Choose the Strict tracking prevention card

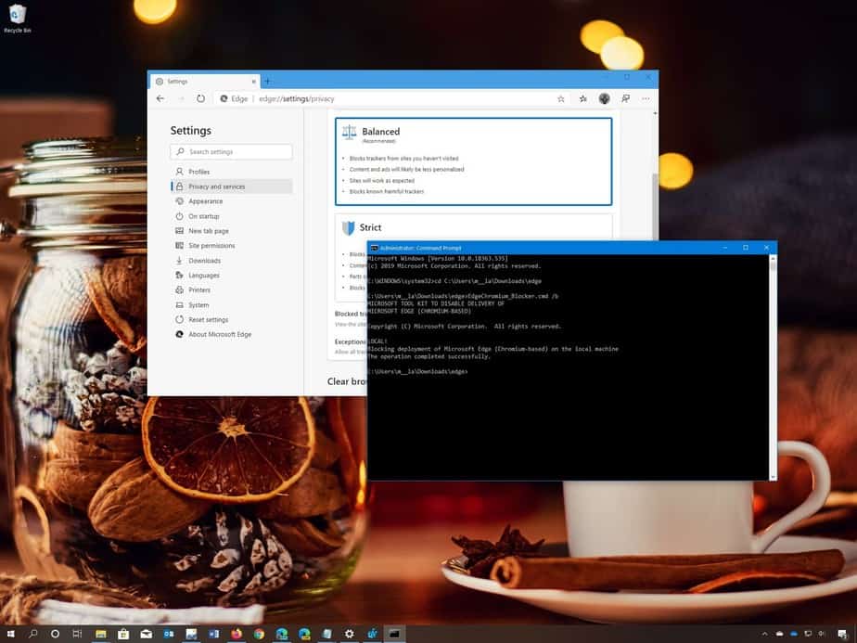pyautogui.click(x=473, y=227)
